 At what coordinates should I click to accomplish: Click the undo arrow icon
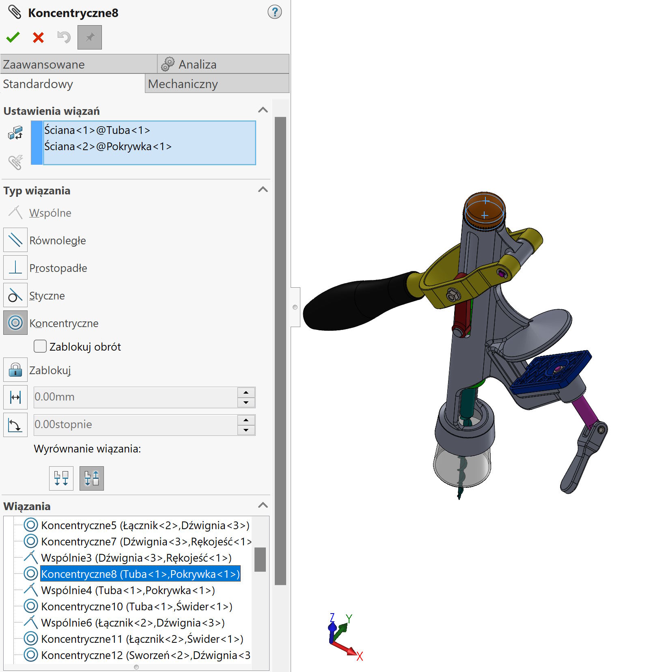(64, 37)
